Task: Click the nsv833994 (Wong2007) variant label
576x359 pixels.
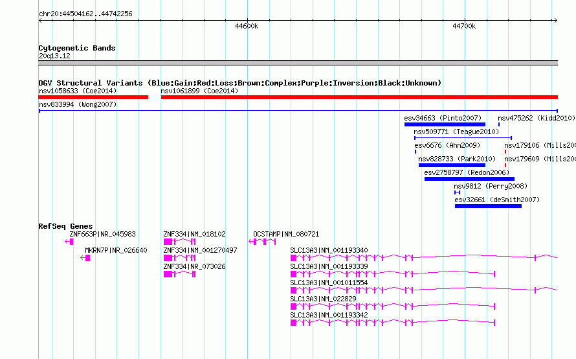Action: [78, 104]
